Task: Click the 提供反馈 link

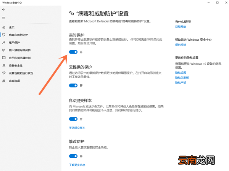Action: [181, 45]
